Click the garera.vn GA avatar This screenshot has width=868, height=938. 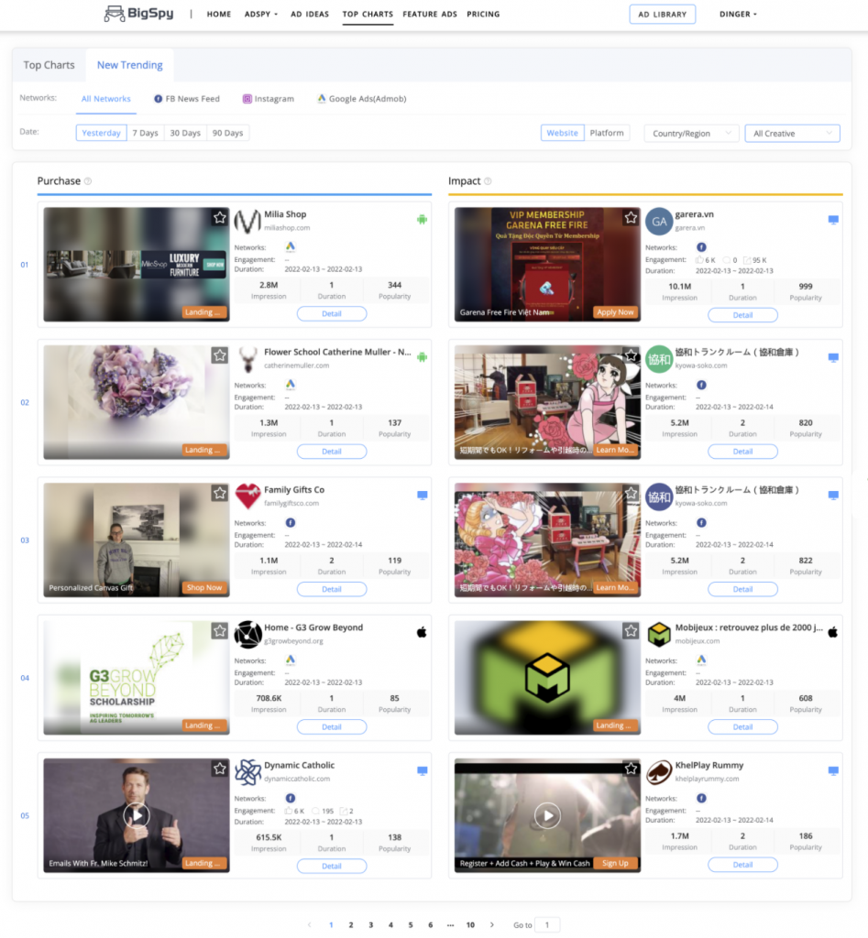658,222
